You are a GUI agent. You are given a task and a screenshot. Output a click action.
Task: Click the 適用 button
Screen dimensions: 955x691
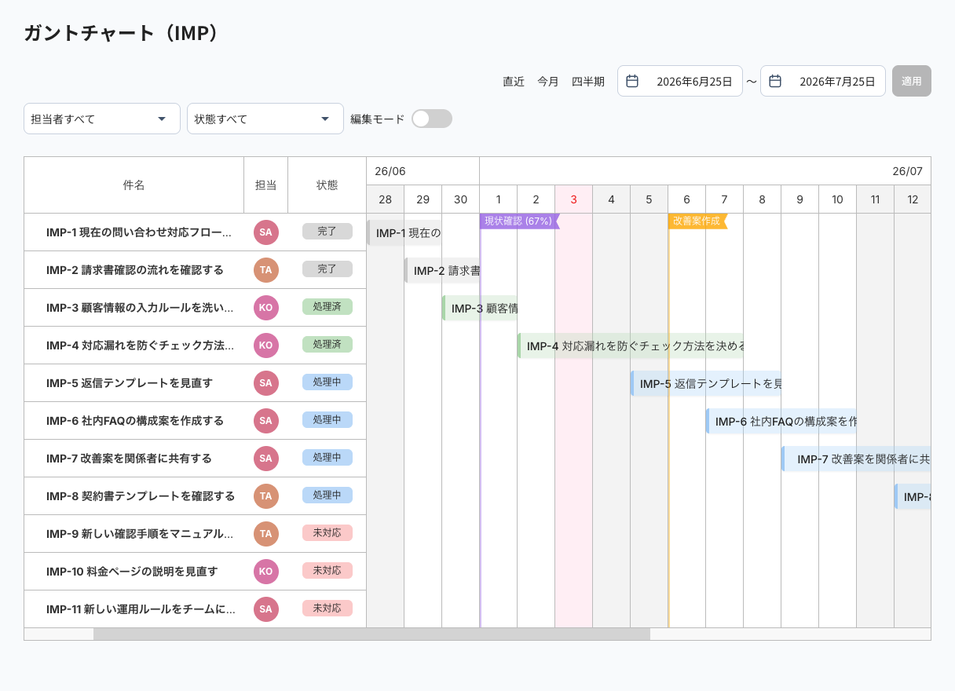click(x=912, y=81)
